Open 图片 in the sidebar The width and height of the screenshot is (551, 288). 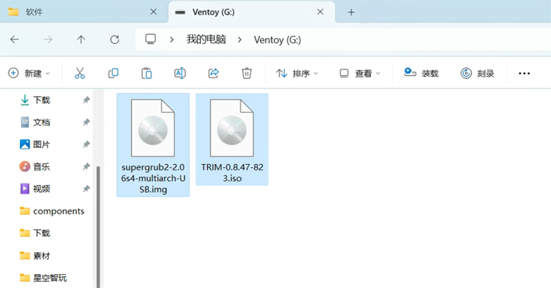point(35,144)
